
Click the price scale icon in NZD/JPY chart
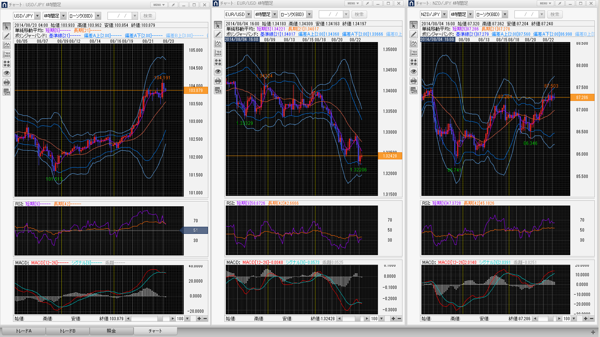click(414, 53)
